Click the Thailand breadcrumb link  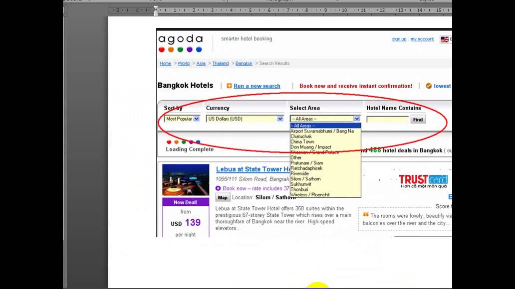click(x=221, y=63)
